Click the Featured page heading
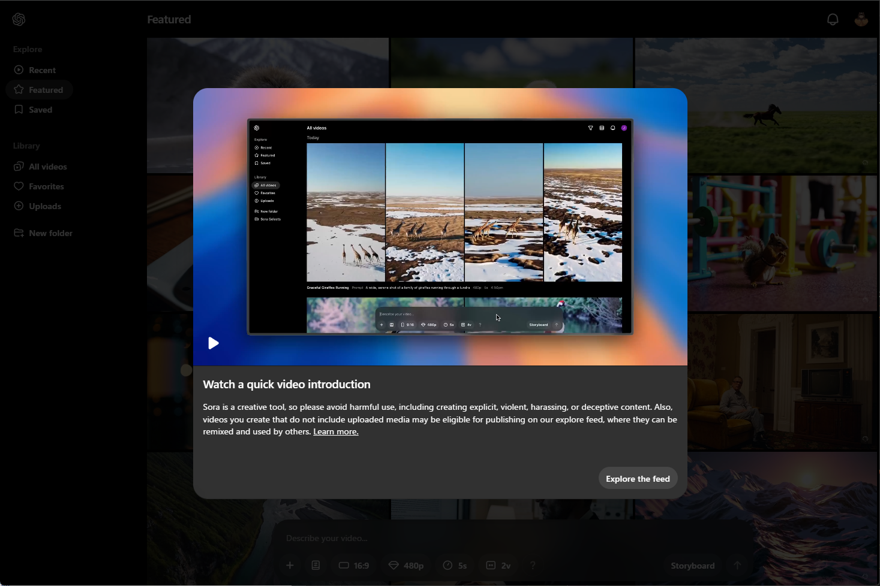 [169, 20]
